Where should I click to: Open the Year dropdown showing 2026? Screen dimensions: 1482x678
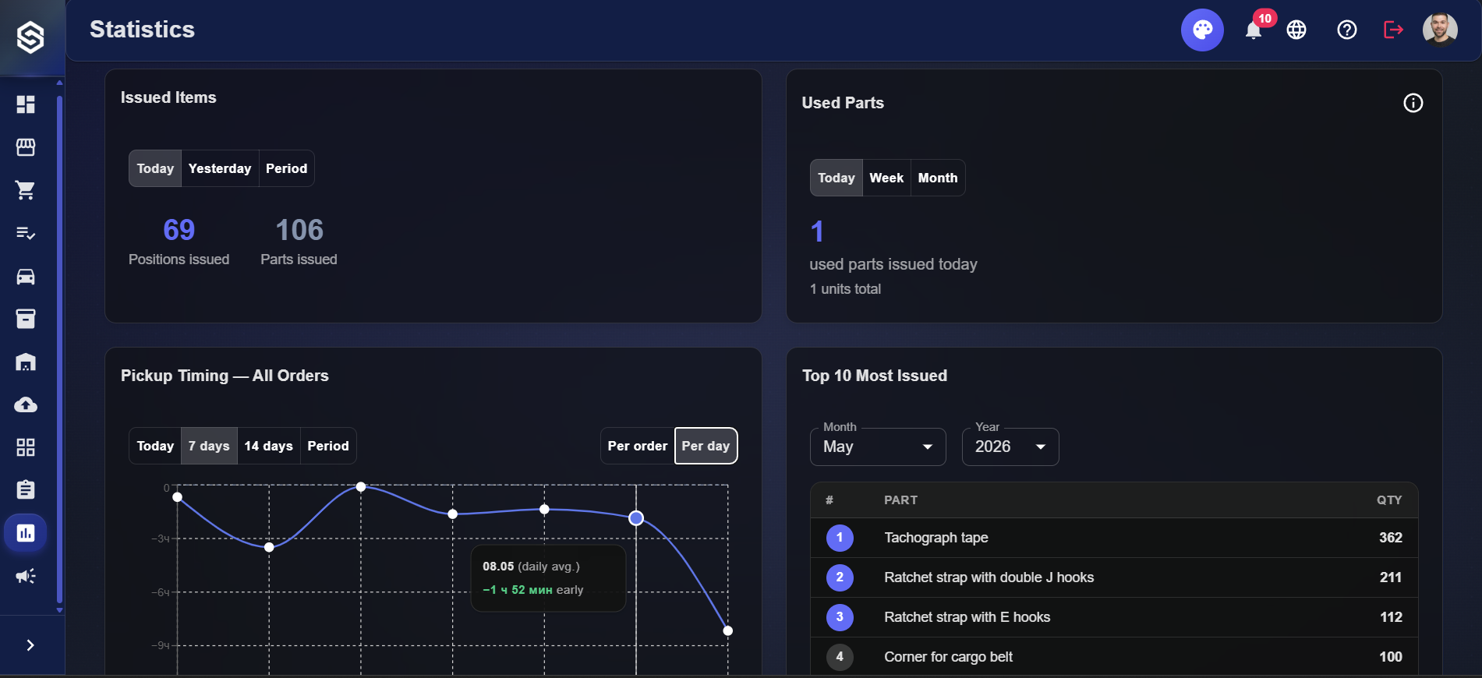click(x=1010, y=447)
